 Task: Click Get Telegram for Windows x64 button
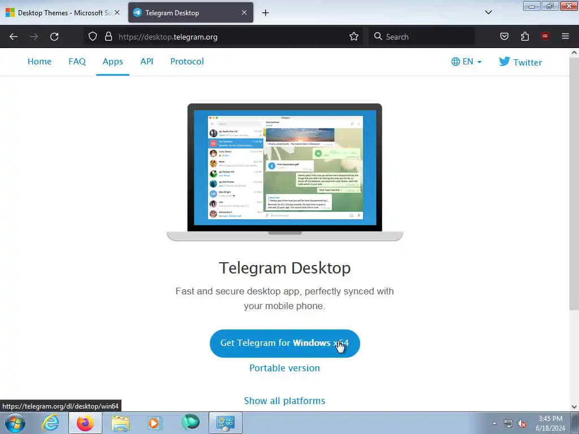(x=285, y=343)
